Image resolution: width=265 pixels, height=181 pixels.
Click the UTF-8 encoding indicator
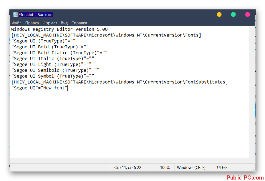coord(222,167)
